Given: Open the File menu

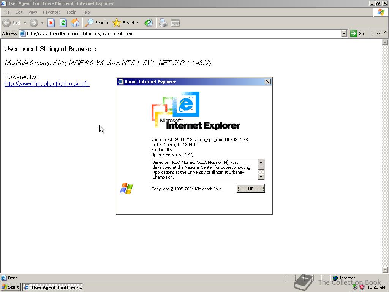Looking at the screenshot, I should tap(6, 12).
